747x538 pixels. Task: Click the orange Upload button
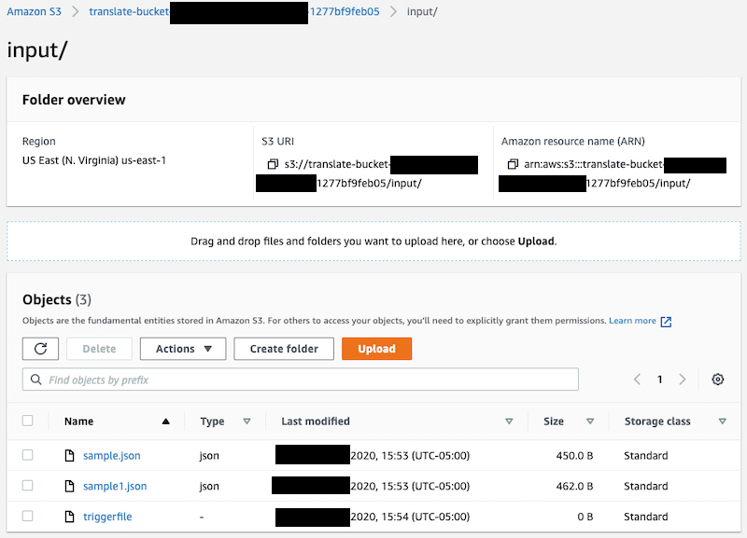pyautogui.click(x=377, y=349)
